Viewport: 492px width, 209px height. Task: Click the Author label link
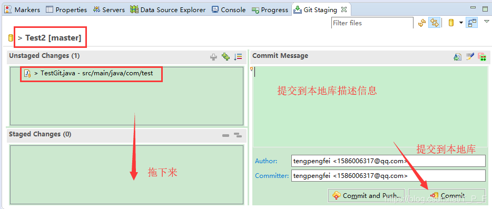(266, 161)
